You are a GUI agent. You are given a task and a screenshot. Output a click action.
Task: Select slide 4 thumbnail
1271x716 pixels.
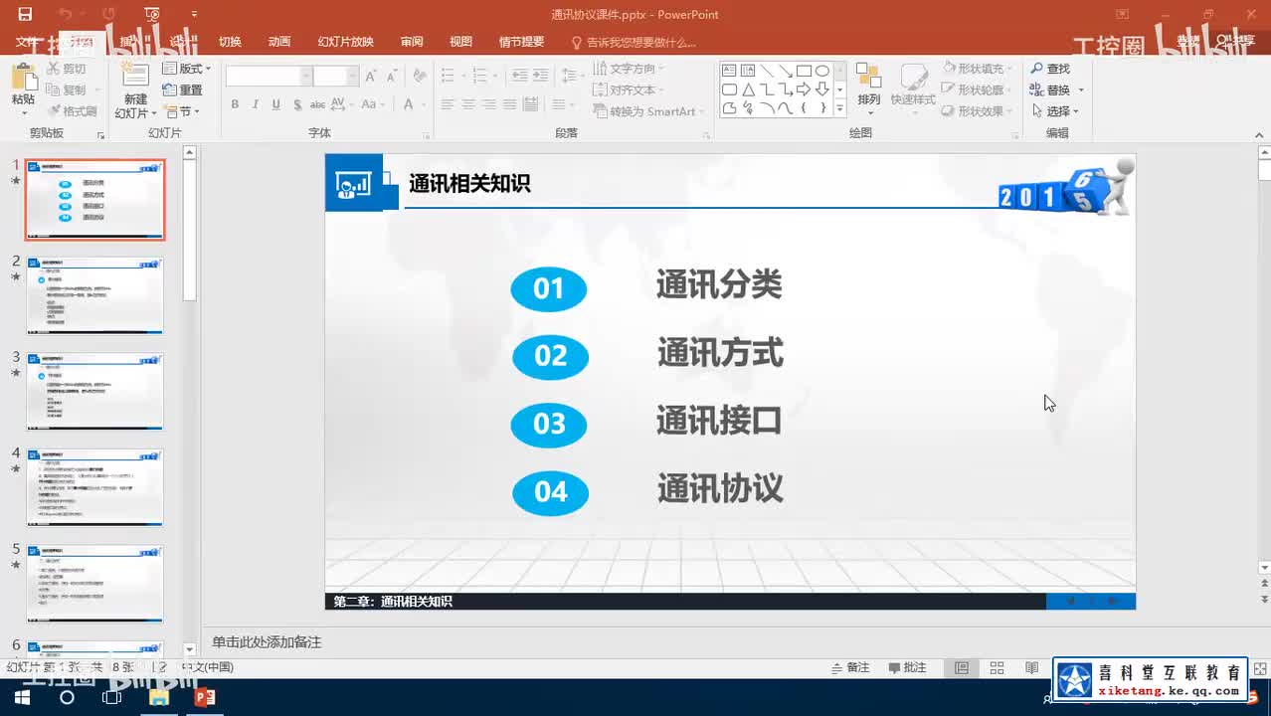[x=94, y=487]
